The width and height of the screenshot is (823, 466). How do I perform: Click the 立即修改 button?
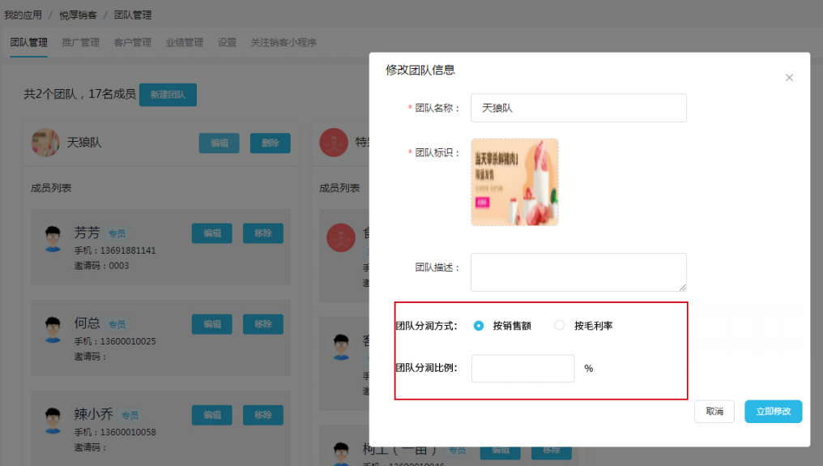click(x=773, y=412)
